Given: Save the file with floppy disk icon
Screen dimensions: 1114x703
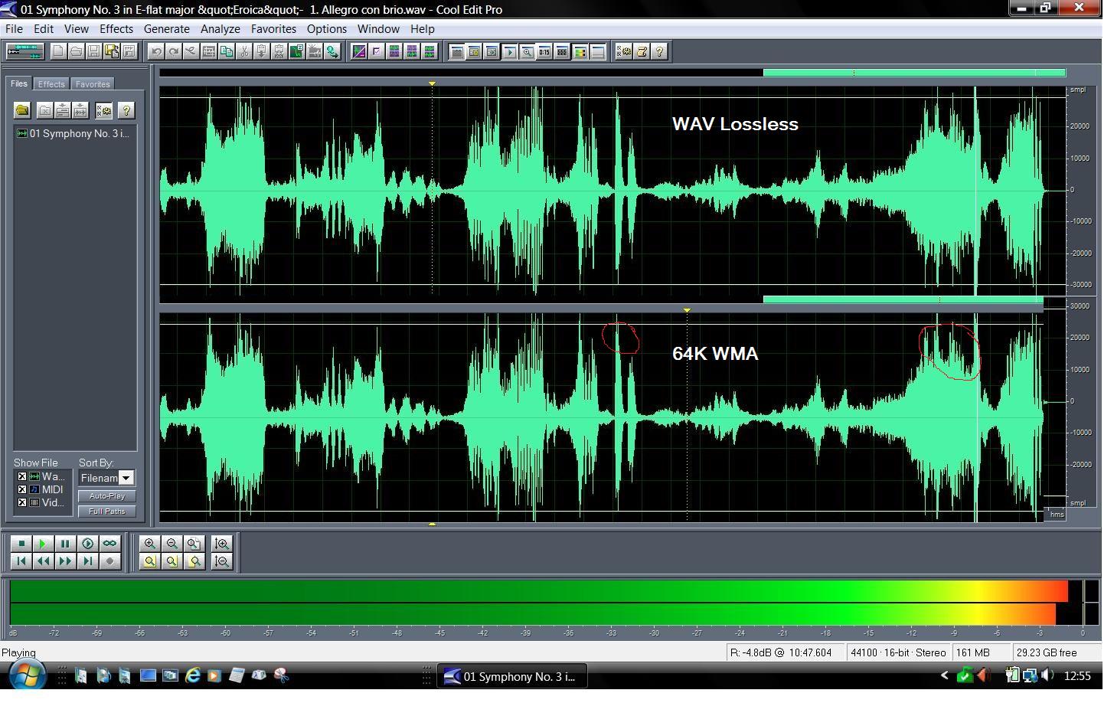Looking at the screenshot, I should click(93, 52).
